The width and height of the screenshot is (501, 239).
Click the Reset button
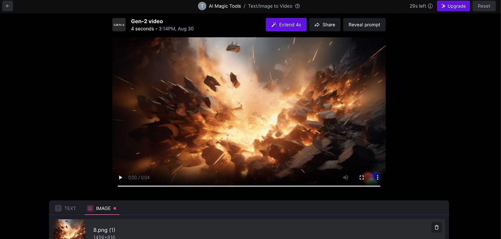484,6
